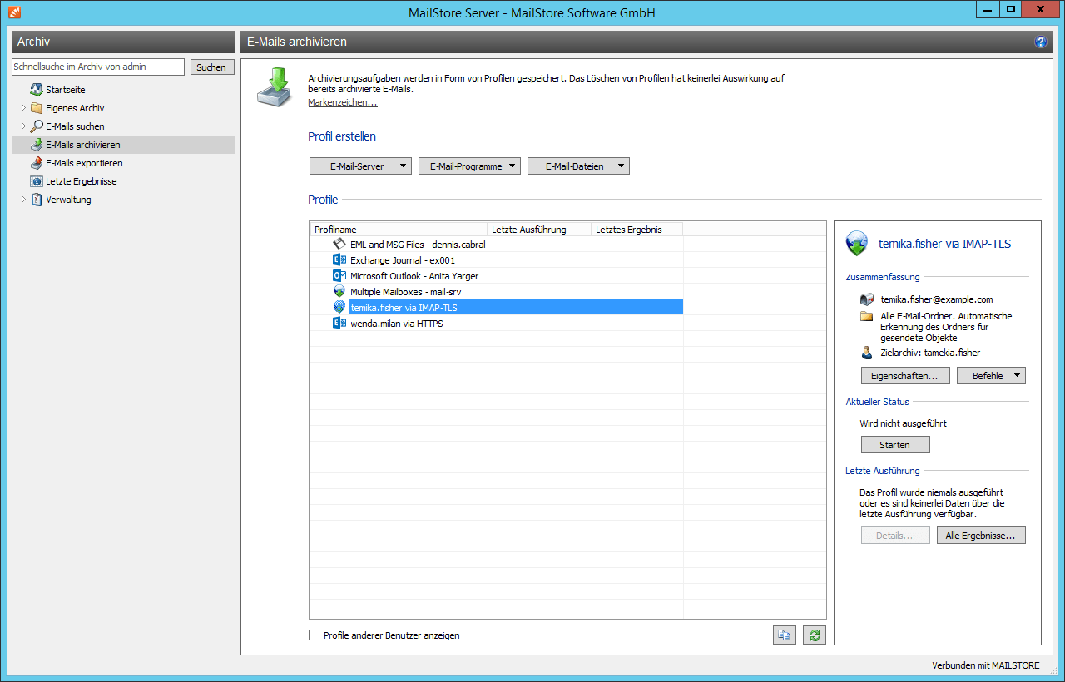
Task: Click the wenda.milan HTTPS Exchange icon
Action: tap(339, 324)
